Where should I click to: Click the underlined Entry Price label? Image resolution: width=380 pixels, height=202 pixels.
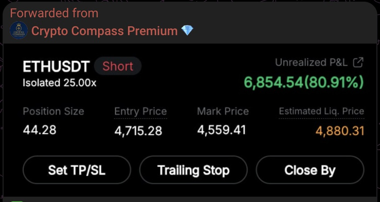tap(141, 112)
